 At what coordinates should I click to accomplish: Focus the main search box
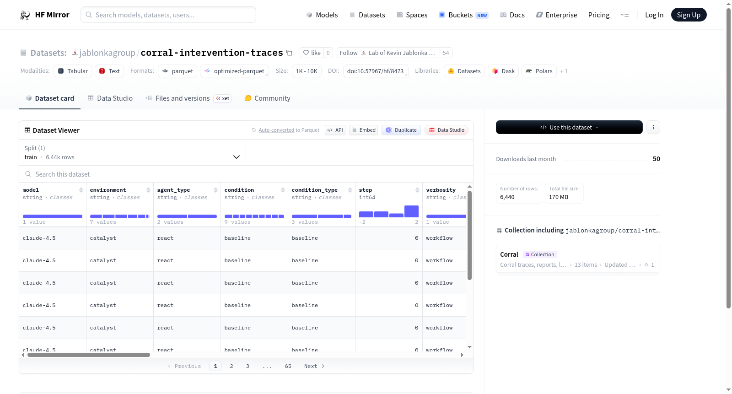168,15
